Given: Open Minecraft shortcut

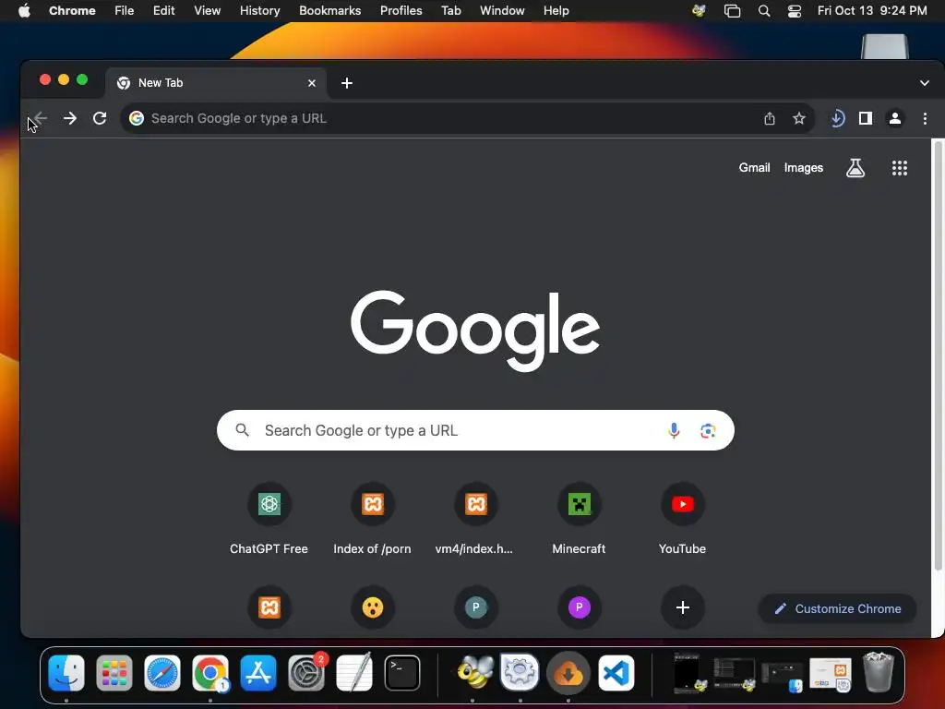Looking at the screenshot, I should [x=580, y=519].
